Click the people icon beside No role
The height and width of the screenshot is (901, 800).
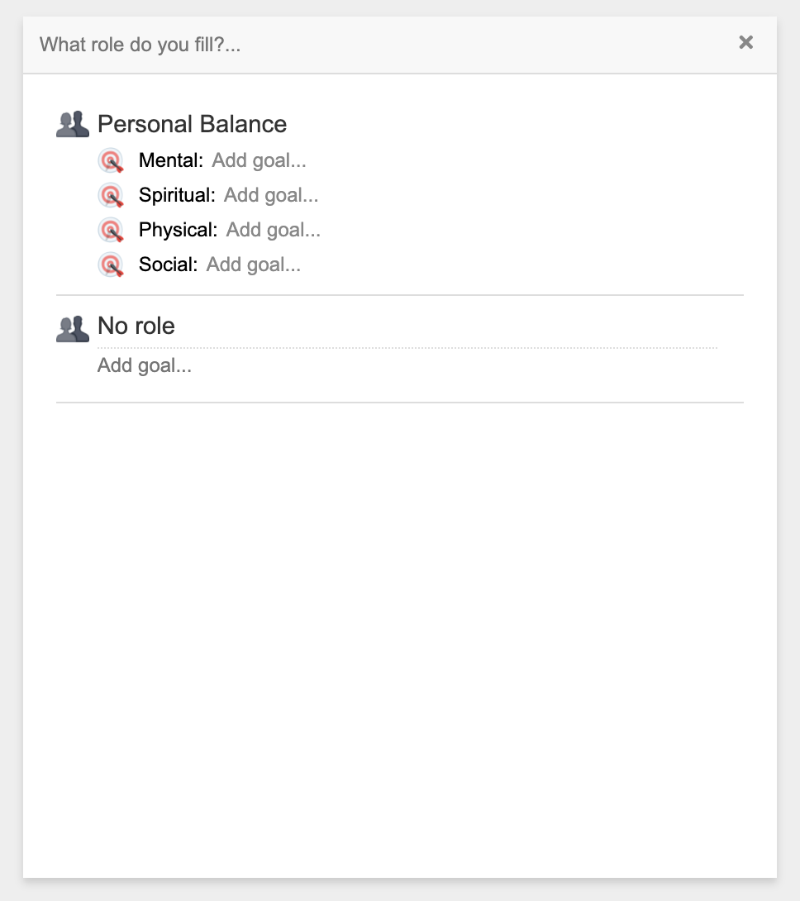(x=73, y=329)
